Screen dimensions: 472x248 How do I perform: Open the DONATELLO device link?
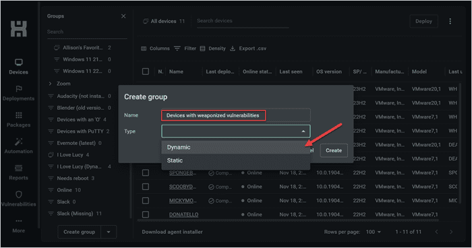[183, 214]
